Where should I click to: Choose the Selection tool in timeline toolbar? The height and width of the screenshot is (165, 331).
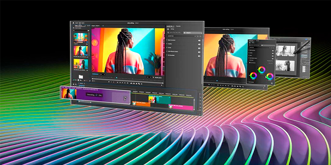(x=74, y=84)
